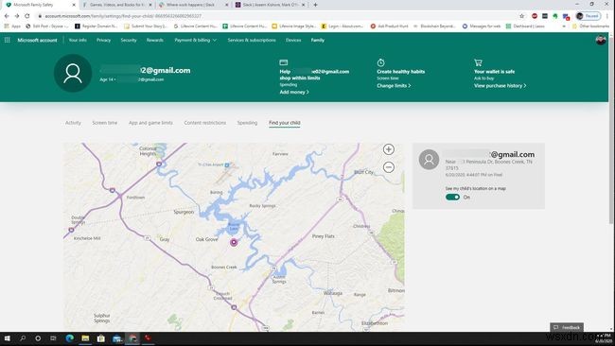The image size is (615, 346).
Task: Click the spending card icon
Action: pyautogui.click(x=284, y=62)
